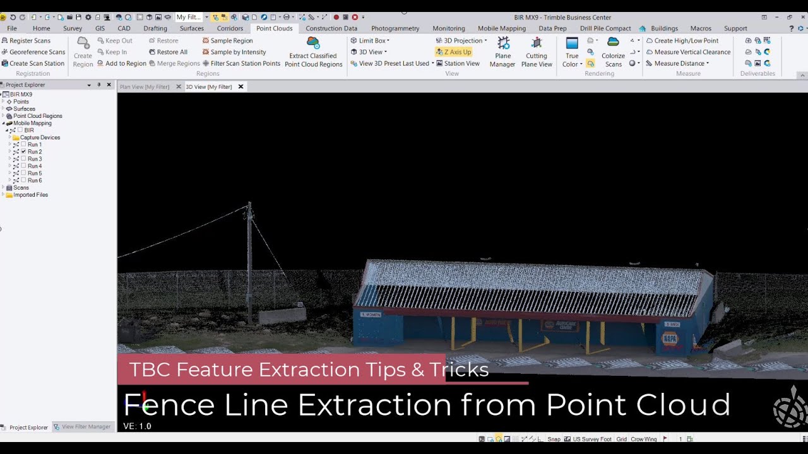Screen dimensions: 808x454
Task: Click Add to Region
Action: (121, 63)
